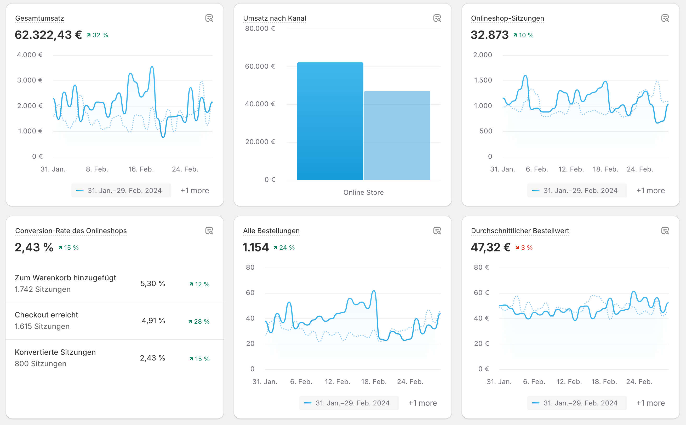Click the 2,43 % conversion headline value
686x425 pixels.
(x=34, y=247)
